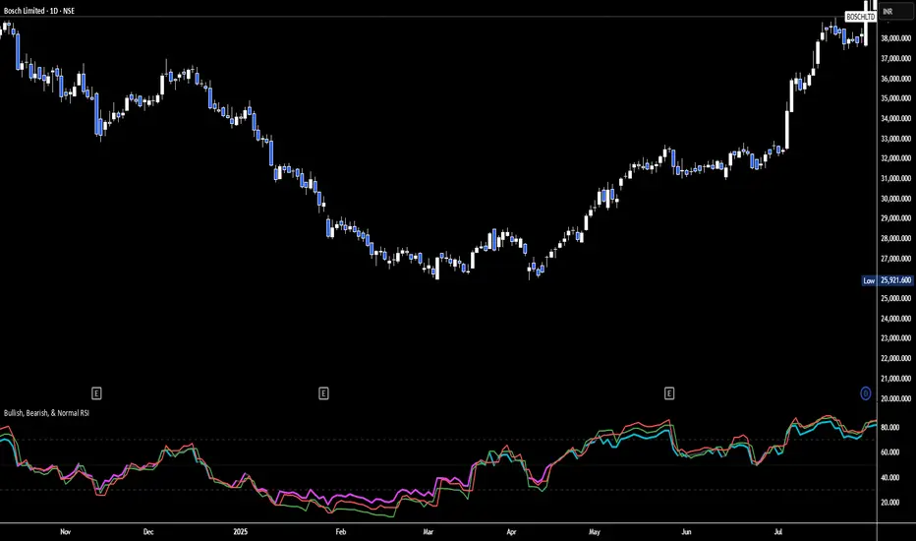Viewport: 916px width, 541px height.
Task: Click the 28,000.000 price axis label
Action: [896, 239]
